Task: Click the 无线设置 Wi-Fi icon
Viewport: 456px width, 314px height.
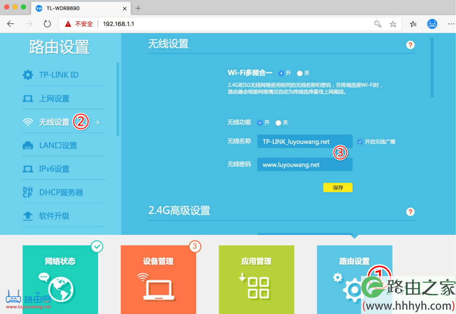Action: coord(28,122)
